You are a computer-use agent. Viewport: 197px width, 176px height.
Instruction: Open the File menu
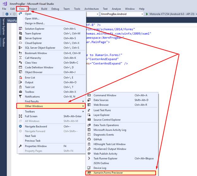click(x=4, y=9)
